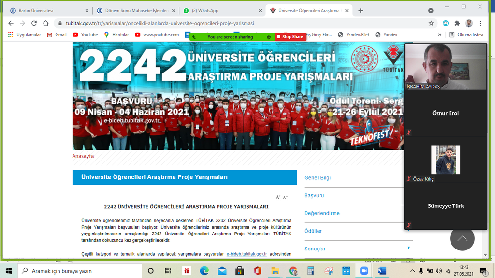Decrease the page font size with A-
This screenshot has height=278, width=495.
point(285,197)
